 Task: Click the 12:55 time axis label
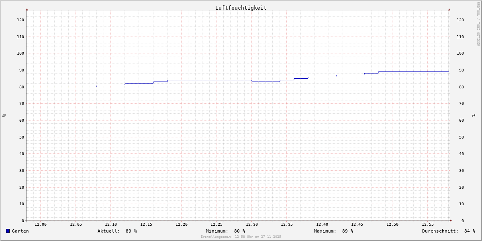pos(428,224)
